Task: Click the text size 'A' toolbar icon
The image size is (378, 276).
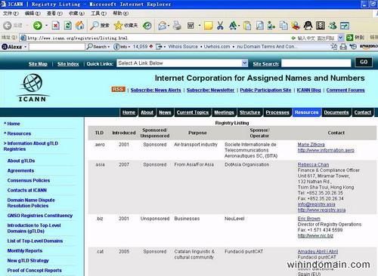Action: click(x=233, y=26)
